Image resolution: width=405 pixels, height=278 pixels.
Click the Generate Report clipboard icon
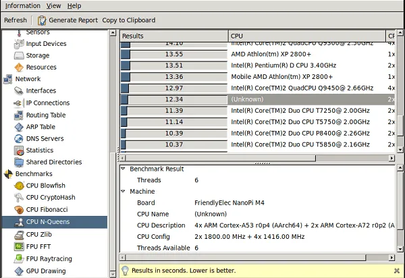(42, 20)
